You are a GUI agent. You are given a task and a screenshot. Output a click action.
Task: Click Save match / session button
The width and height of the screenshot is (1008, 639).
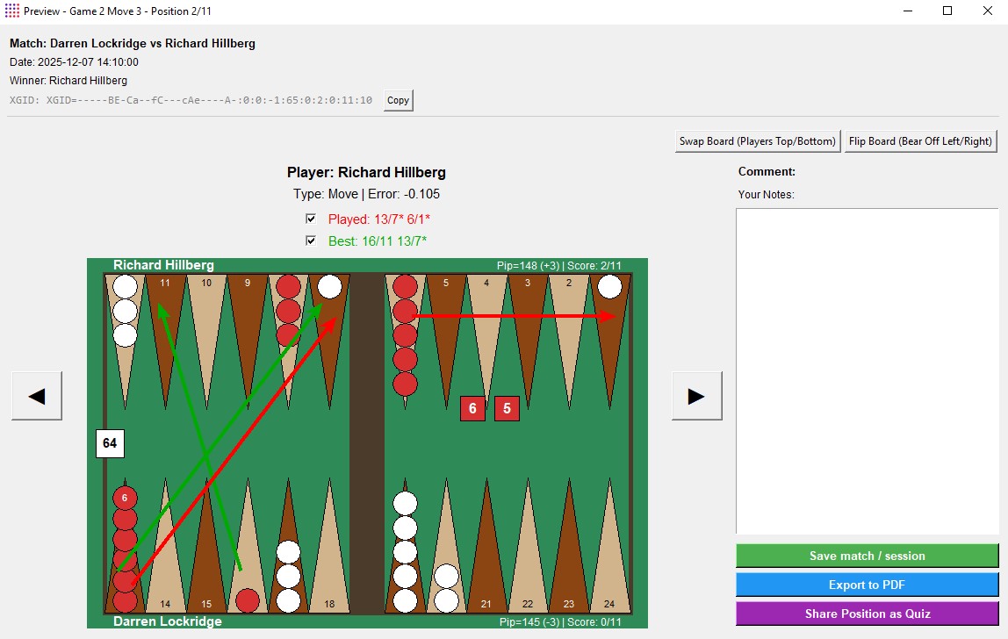click(x=867, y=556)
